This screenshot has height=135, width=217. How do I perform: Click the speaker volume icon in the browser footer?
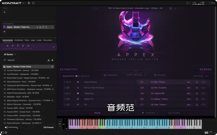tap(6, 127)
